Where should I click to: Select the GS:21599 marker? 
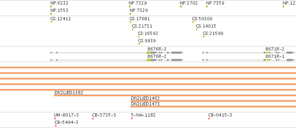tap(204, 37)
